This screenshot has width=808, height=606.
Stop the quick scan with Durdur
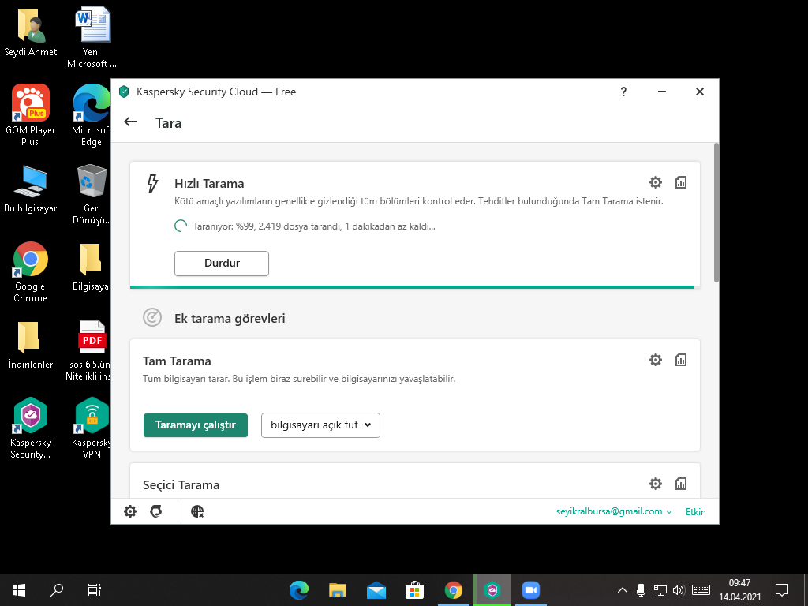pos(222,264)
